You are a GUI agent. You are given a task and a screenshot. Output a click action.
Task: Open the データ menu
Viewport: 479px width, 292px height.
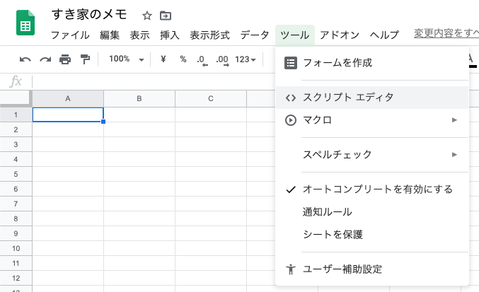[x=255, y=35]
